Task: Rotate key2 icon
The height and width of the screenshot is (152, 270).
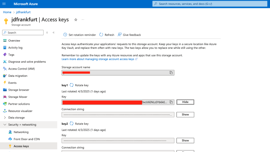Action: pos(72,123)
